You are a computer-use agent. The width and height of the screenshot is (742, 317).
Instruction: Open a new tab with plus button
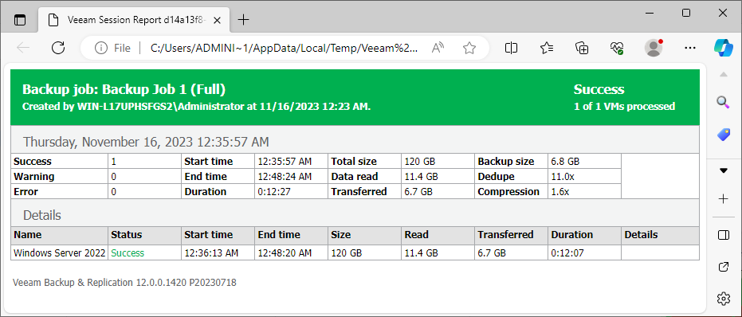click(x=243, y=20)
